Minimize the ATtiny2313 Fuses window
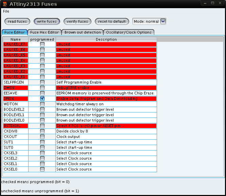The image size is (226, 196). pyautogui.click(x=205, y=3)
